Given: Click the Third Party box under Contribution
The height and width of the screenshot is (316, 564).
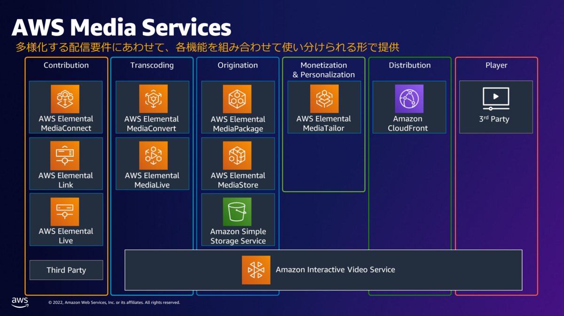Looking at the screenshot, I should click(66, 270).
